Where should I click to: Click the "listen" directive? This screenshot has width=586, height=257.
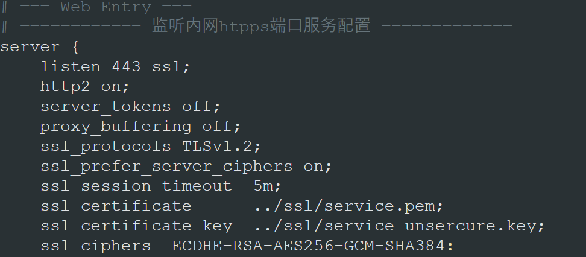coord(71,66)
